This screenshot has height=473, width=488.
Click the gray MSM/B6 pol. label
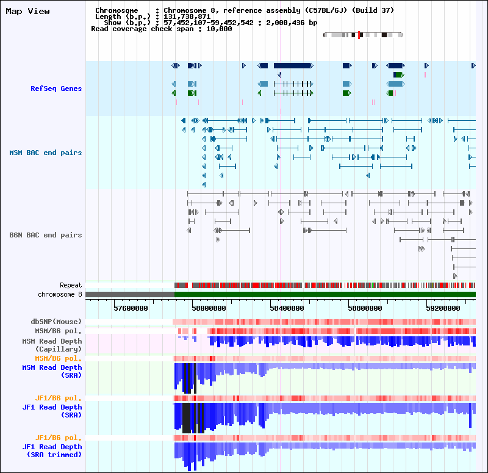[58, 331]
